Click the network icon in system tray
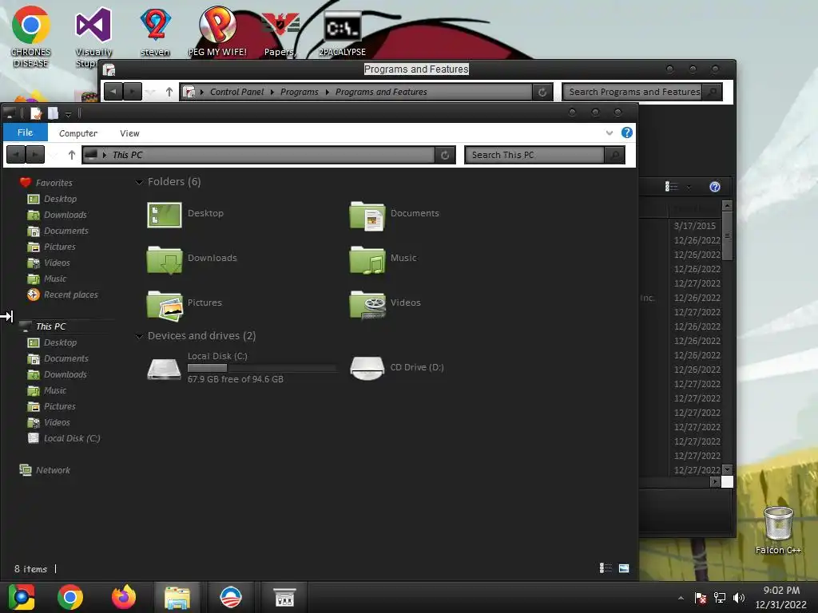This screenshot has height=613, width=818. 720,598
